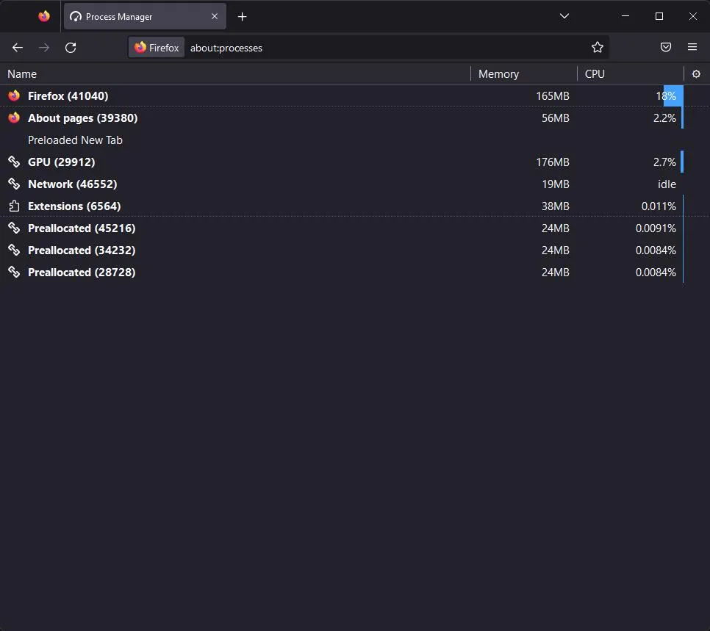The height and width of the screenshot is (631, 710).
Task: Click the About pages (39380) process icon
Action: pos(14,118)
